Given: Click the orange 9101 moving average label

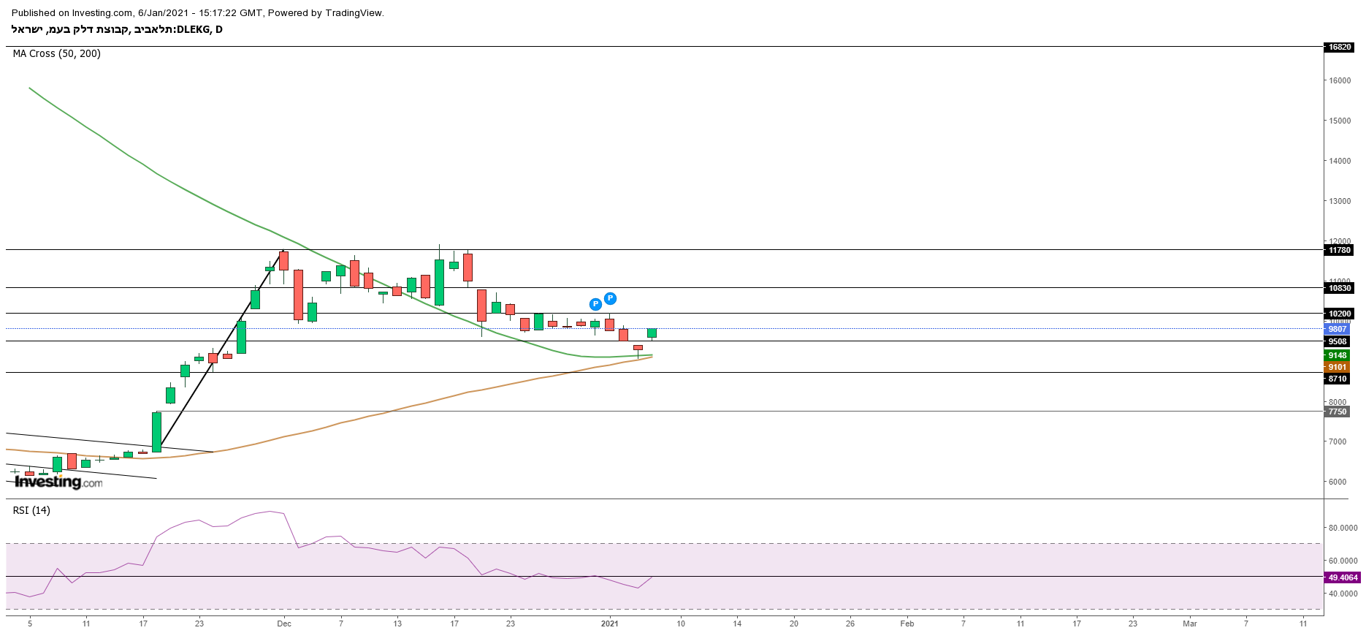Looking at the screenshot, I should 1337,367.
